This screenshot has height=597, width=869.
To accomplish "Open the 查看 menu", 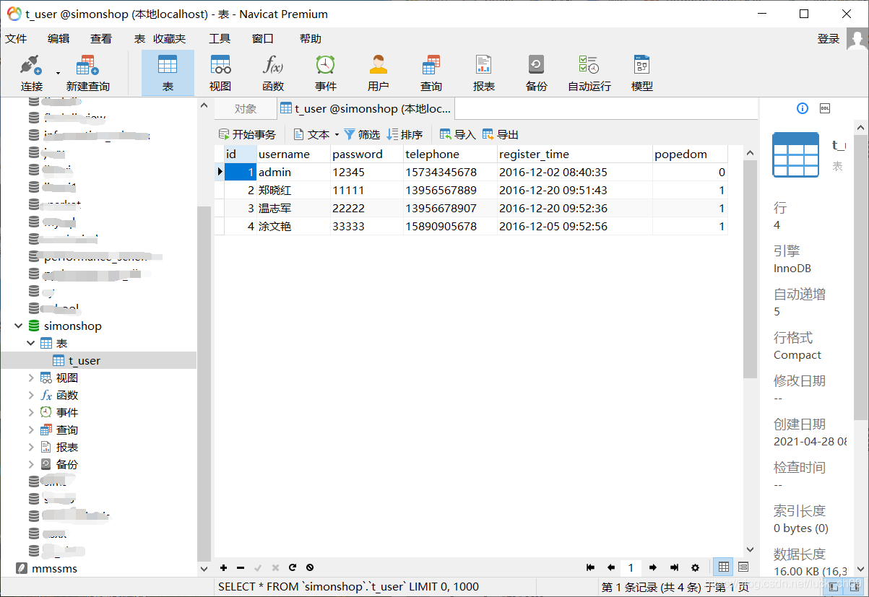I will (101, 39).
